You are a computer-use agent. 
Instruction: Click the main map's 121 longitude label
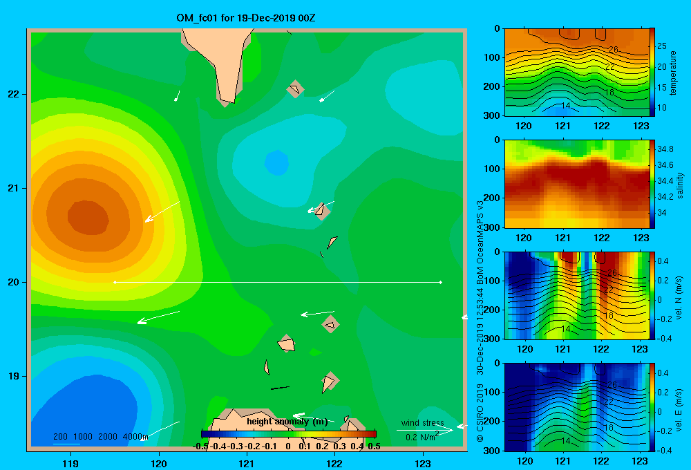point(247,463)
